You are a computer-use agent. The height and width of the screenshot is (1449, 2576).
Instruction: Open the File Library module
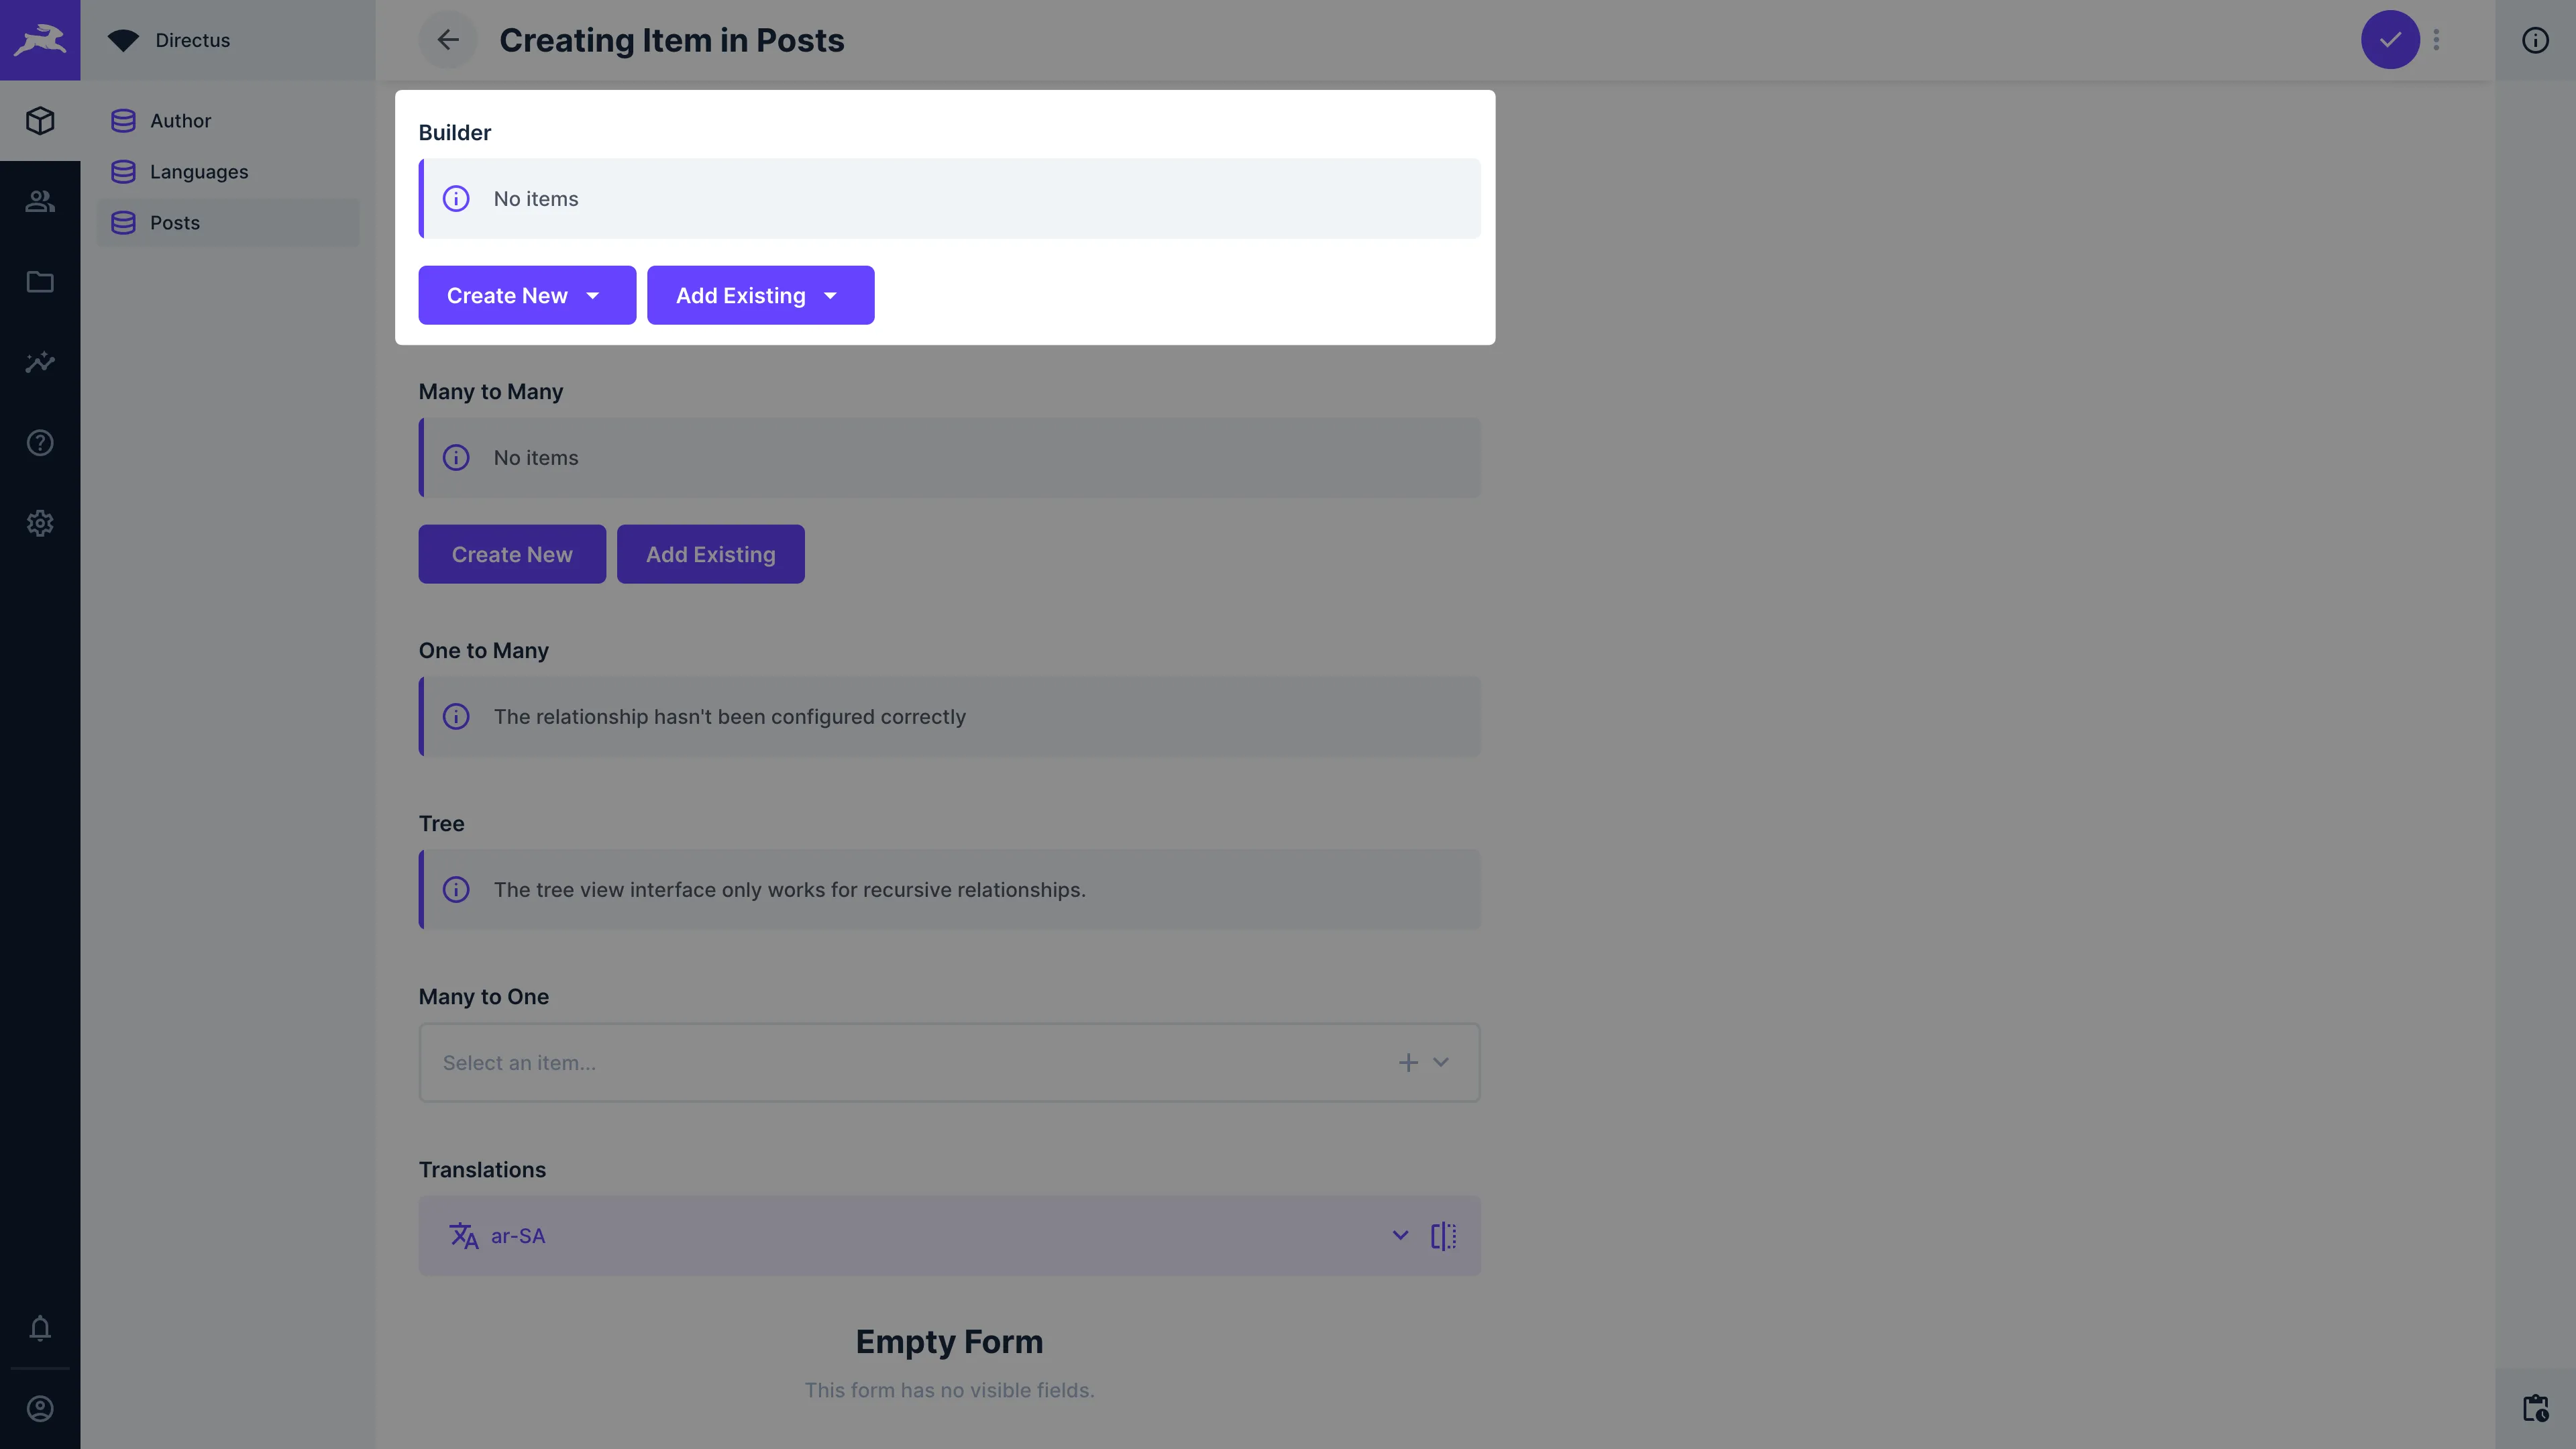point(40,282)
